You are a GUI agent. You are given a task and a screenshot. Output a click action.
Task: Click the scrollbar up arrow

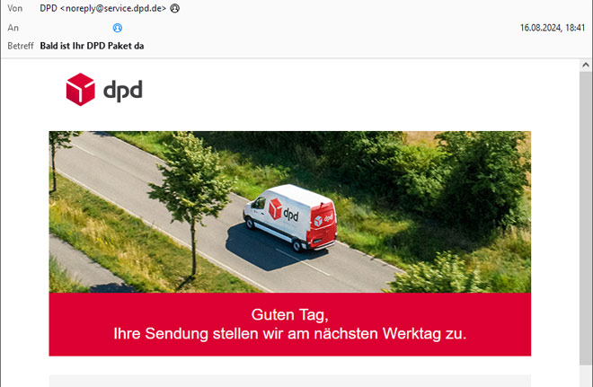[586, 65]
